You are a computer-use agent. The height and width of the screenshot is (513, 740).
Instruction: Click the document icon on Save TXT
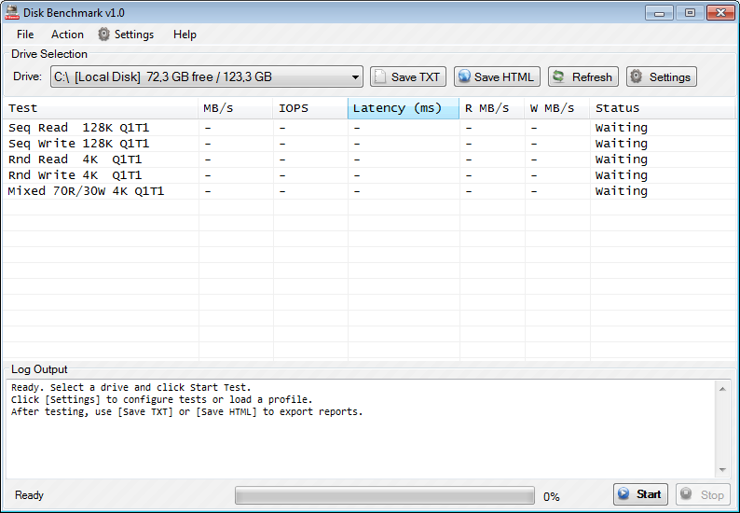point(380,77)
